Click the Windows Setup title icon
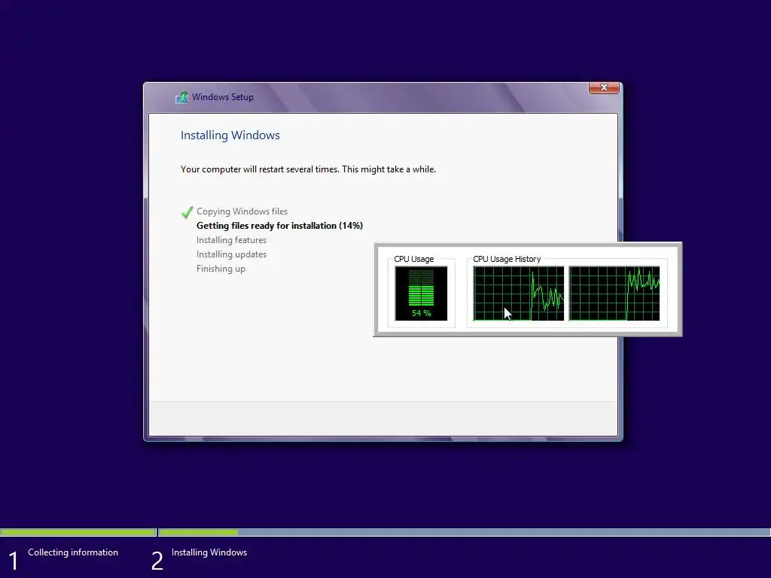Image resolution: width=771 pixels, height=578 pixels. [182, 97]
